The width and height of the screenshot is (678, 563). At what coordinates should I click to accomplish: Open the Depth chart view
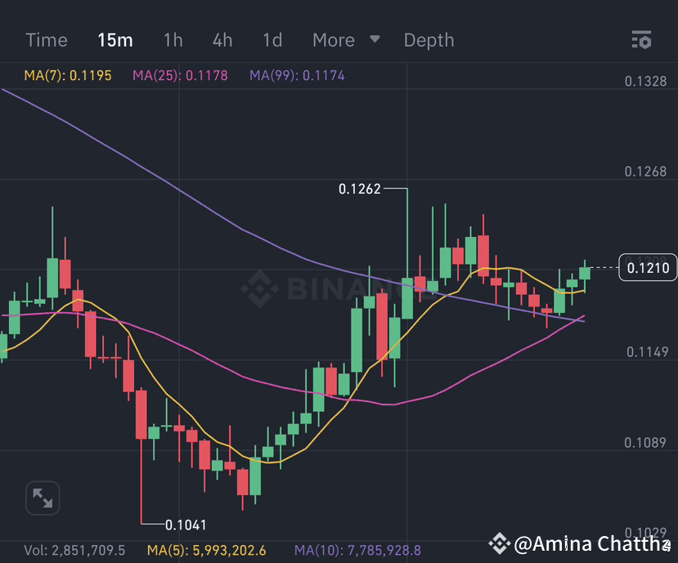429,39
